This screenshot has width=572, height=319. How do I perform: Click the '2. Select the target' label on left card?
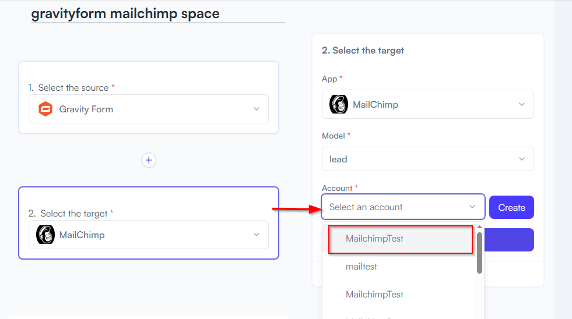point(71,214)
